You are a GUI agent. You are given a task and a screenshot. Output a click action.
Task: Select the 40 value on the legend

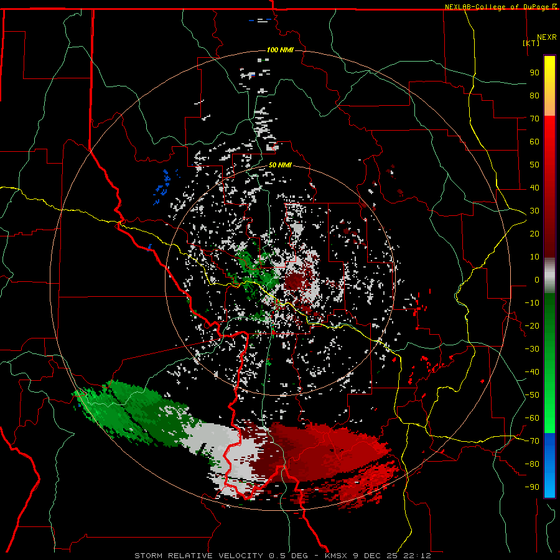534,188
